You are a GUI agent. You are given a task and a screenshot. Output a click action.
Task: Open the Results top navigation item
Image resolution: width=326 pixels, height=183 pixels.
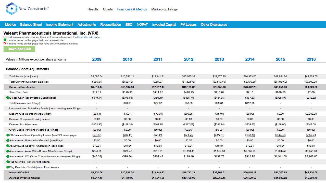pyautogui.click(x=93, y=9)
